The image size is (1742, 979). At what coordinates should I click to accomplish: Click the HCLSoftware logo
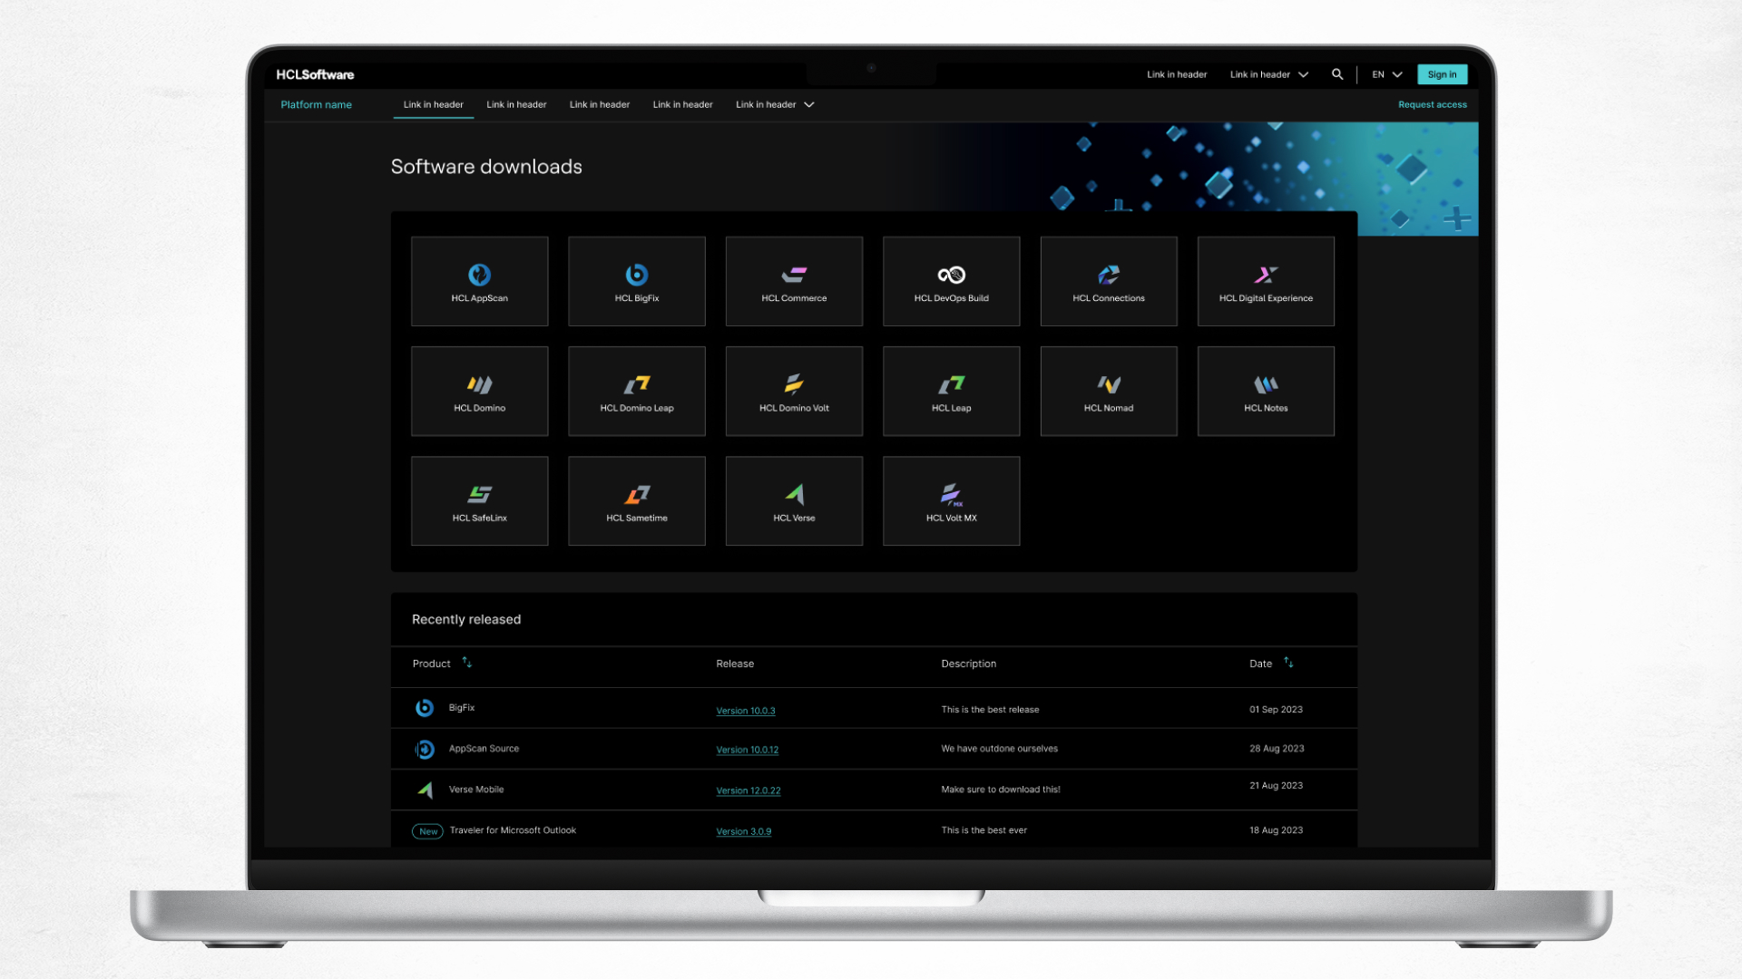click(x=315, y=74)
